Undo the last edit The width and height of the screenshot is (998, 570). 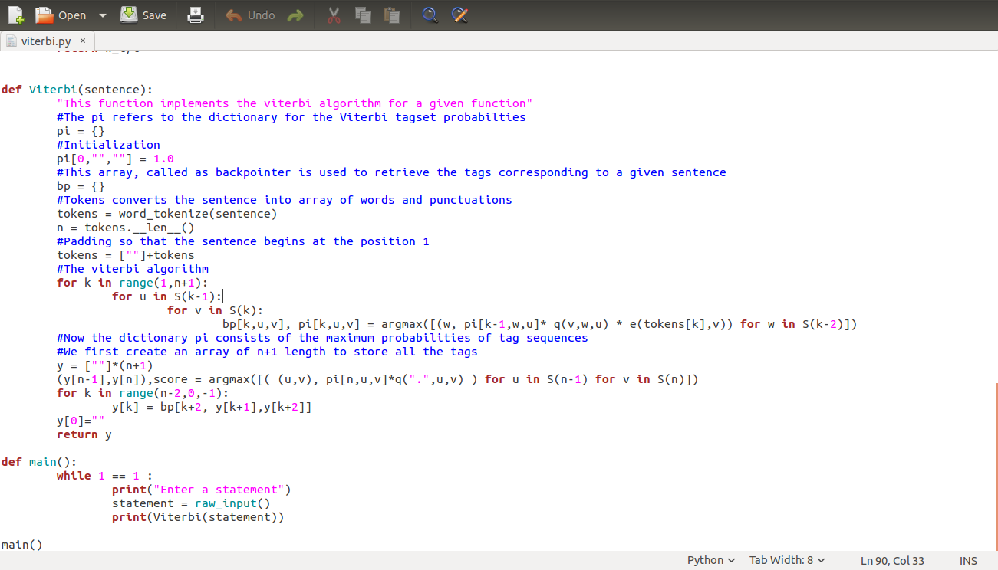coord(251,15)
